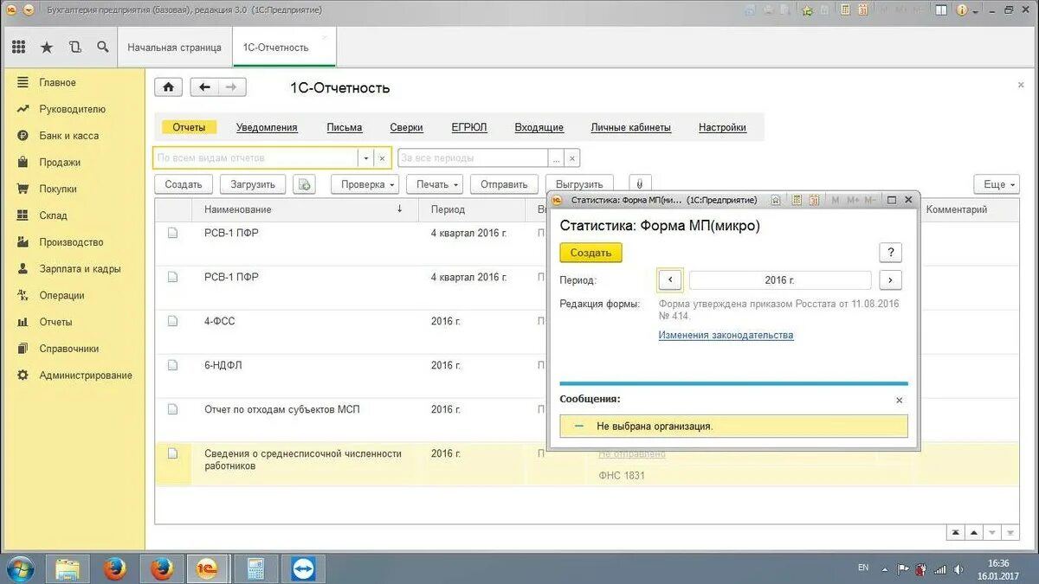Open the Письма section tab
Image resolution: width=1039 pixels, height=584 pixels.
pyautogui.click(x=345, y=127)
